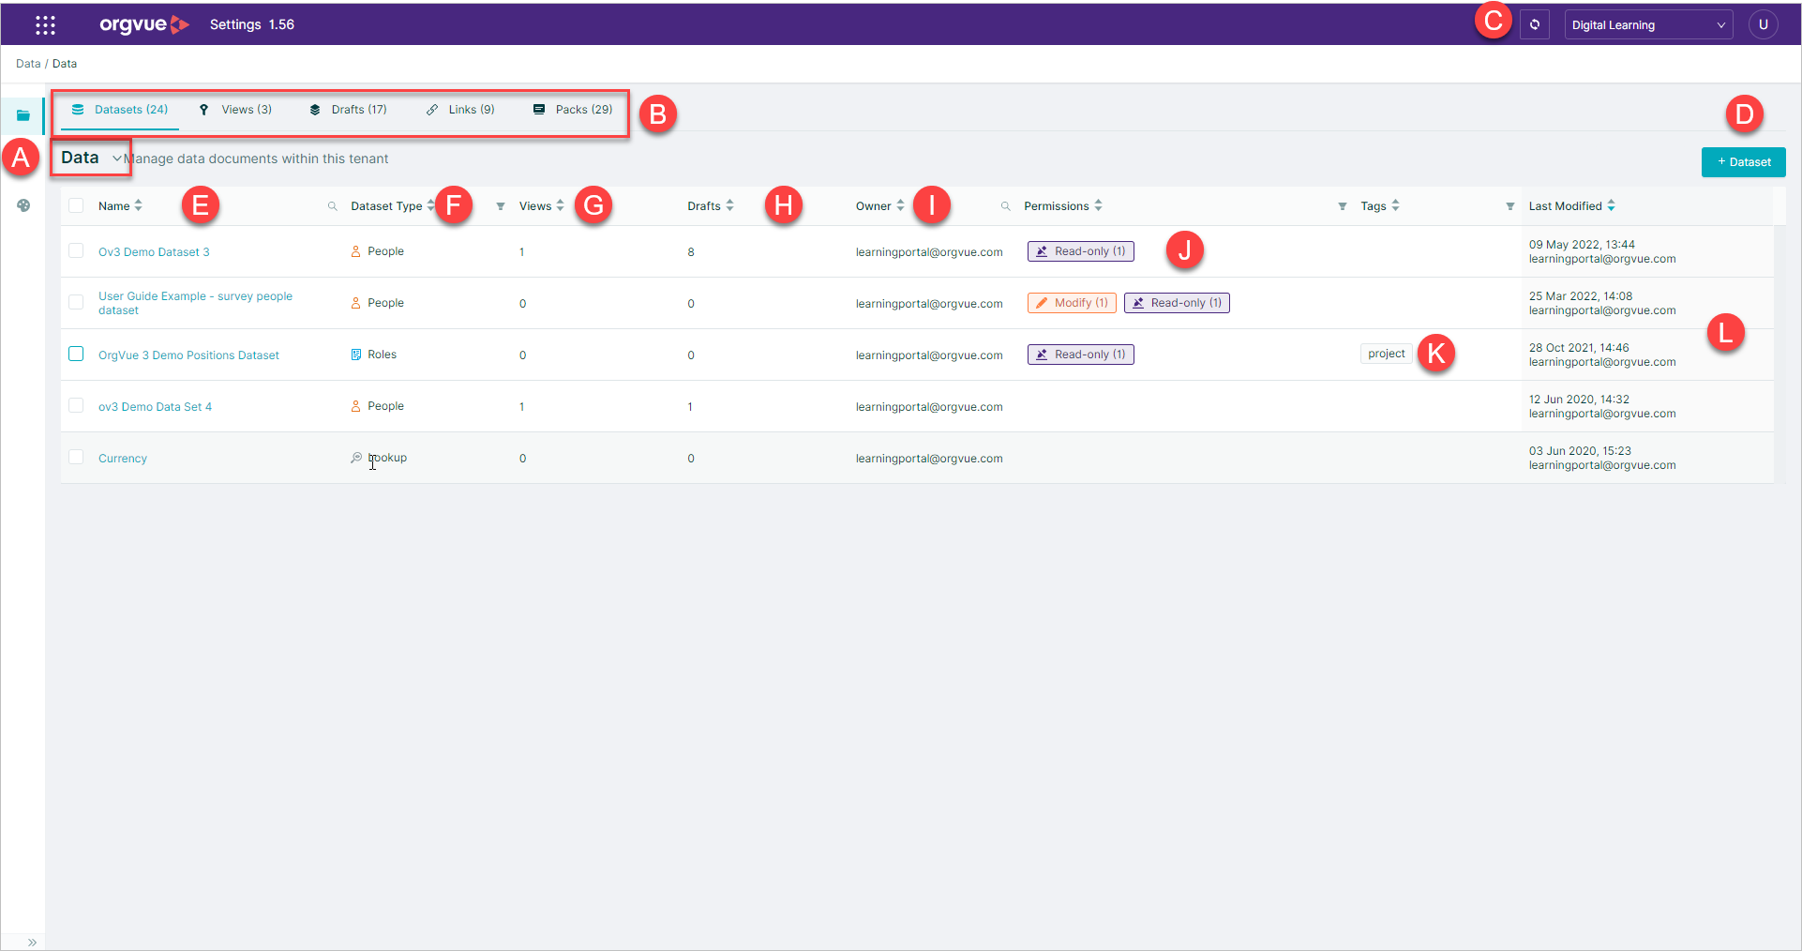
Task: Sort by Permissions column arrows
Action: click(1098, 205)
